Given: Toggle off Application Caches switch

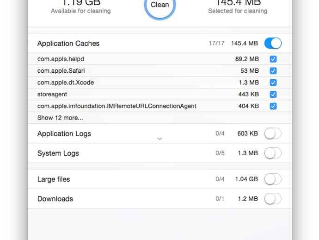Looking at the screenshot, I should pyautogui.click(x=273, y=44).
